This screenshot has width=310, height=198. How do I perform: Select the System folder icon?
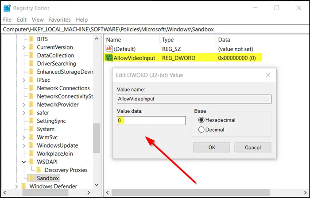(x=31, y=129)
